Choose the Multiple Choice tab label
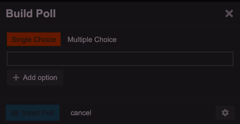Image resolution: width=240 pixels, height=124 pixels. [x=92, y=39]
